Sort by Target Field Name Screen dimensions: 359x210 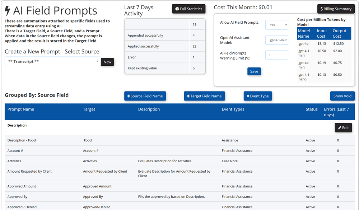tap(205, 96)
